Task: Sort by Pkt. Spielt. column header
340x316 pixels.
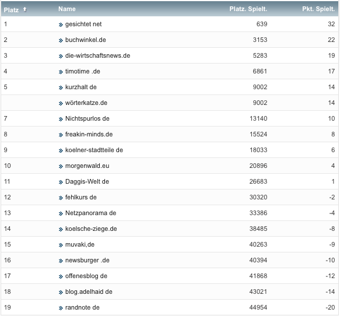Action: point(318,9)
